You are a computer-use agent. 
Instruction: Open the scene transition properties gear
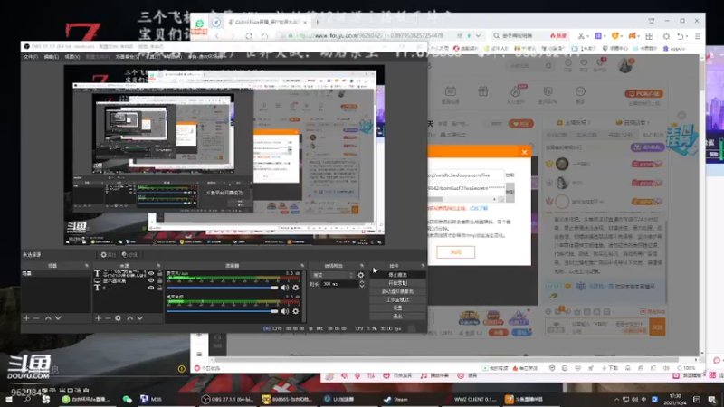tap(360, 275)
